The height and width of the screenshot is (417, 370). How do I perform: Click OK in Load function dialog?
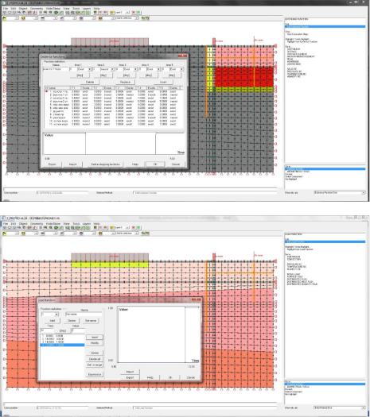[170, 377]
